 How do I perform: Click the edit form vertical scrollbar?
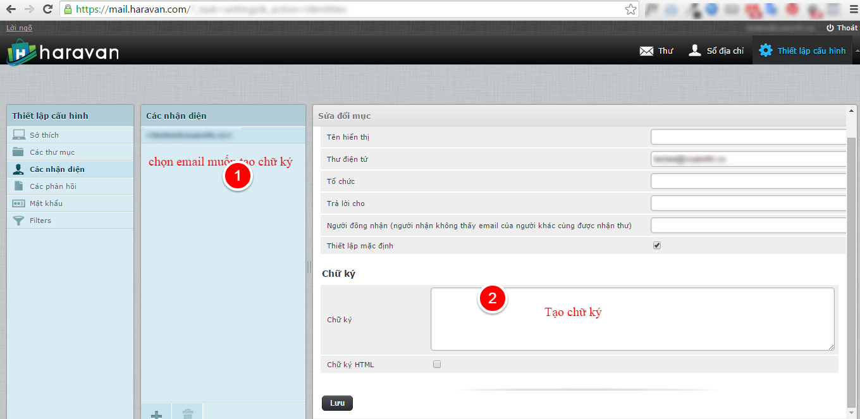click(x=852, y=272)
